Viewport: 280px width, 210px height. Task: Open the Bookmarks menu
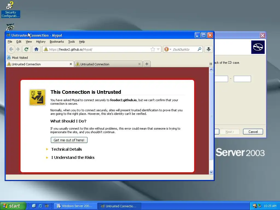(57, 42)
